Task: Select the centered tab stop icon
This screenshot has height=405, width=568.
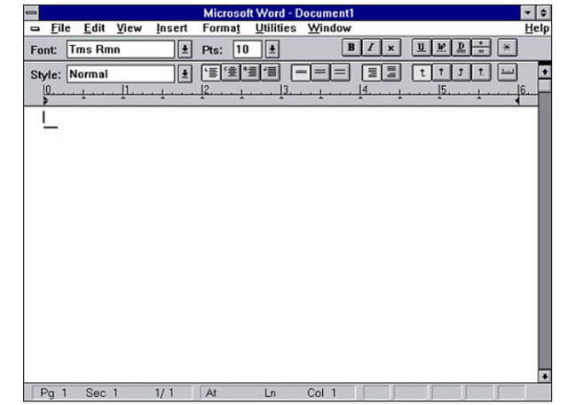Action: (x=441, y=73)
